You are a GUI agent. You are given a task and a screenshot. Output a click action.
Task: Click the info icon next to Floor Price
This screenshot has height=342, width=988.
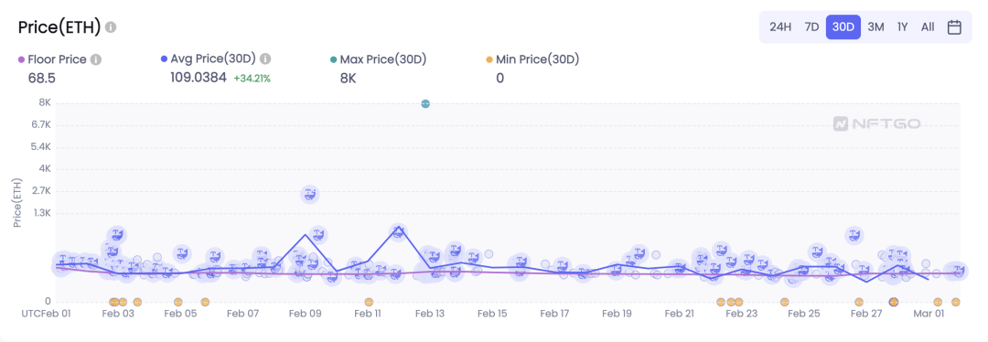[x=96, y=59]
